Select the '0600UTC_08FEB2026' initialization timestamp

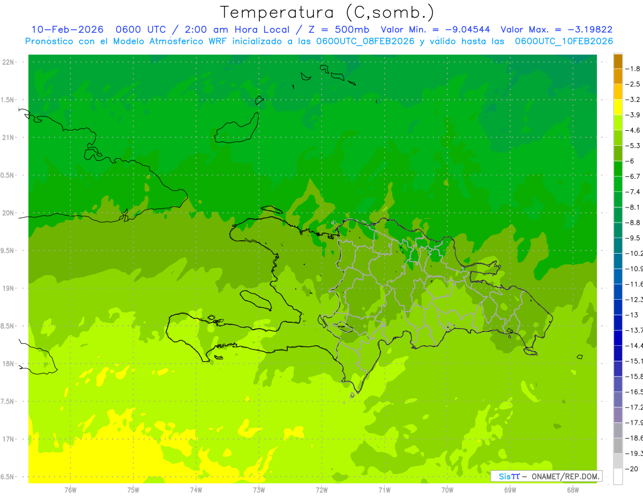click(x=365, y=41)
